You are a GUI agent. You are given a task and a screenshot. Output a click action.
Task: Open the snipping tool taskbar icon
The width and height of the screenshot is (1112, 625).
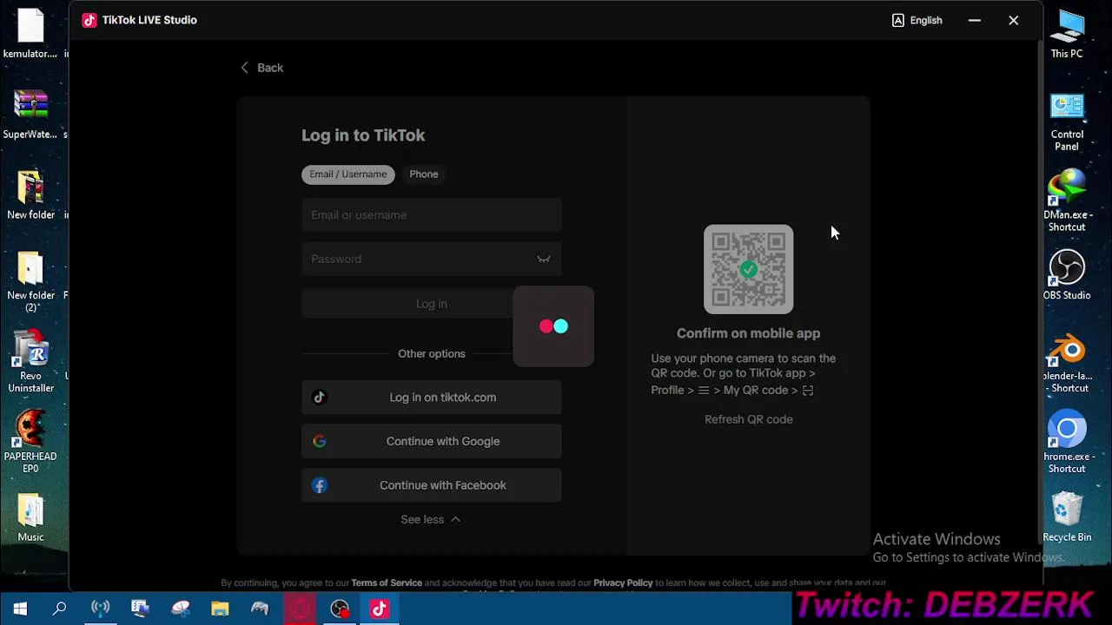point(180,609)
